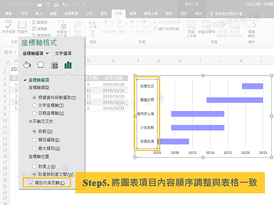Toggle 類別次序反轉(C) checkbox
The height and width of the screenshot is (205, 274).
tap(31, 183)
